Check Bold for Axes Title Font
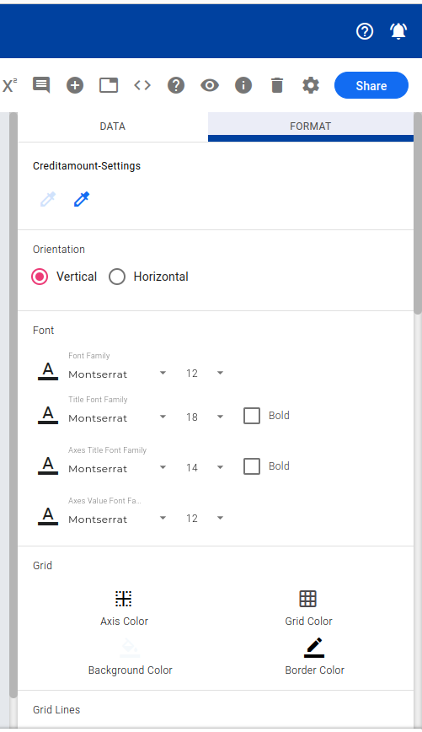This screenshot has width=422, height=732. [x=252, y=466]
